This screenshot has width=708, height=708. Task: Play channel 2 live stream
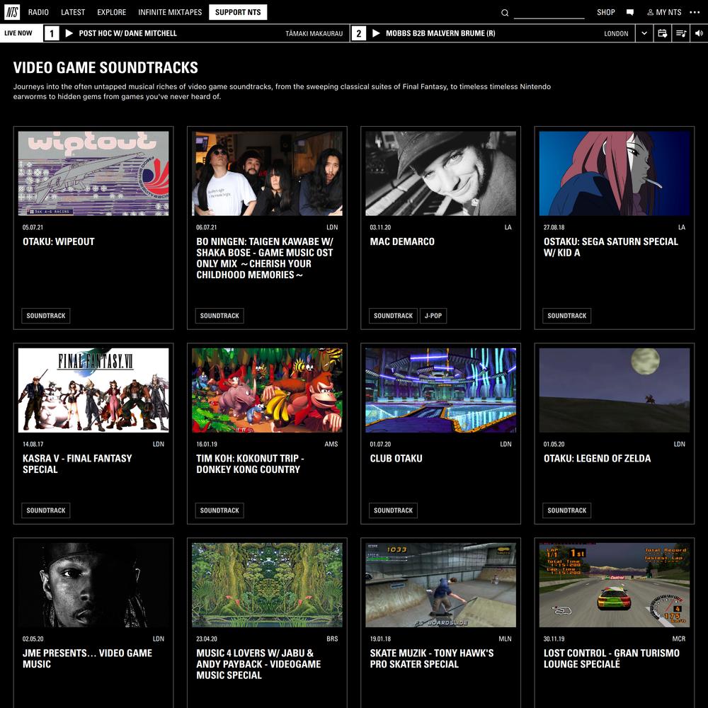coord(376,33)
